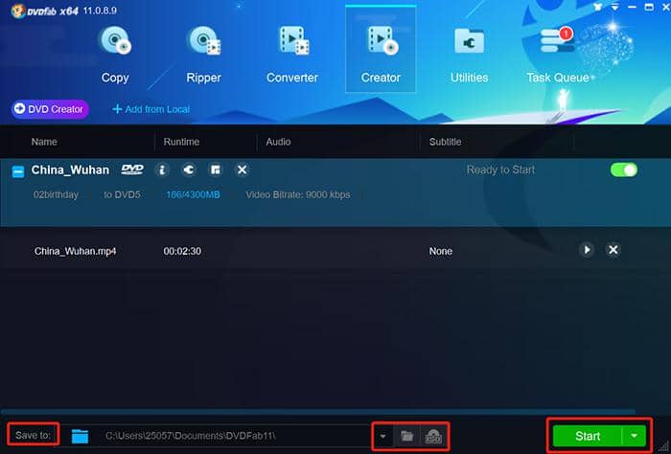The height and width of the screenshot is (454, 671).
Task: Select the China_Wuhan.mp4 file row
Action: point(335,251)
